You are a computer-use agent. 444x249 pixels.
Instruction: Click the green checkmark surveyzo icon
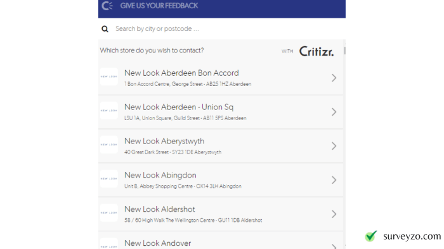tap(371, 236)
